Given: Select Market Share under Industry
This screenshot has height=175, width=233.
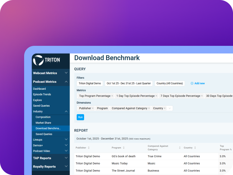Looking at the screenshot, I should (43, 122).
